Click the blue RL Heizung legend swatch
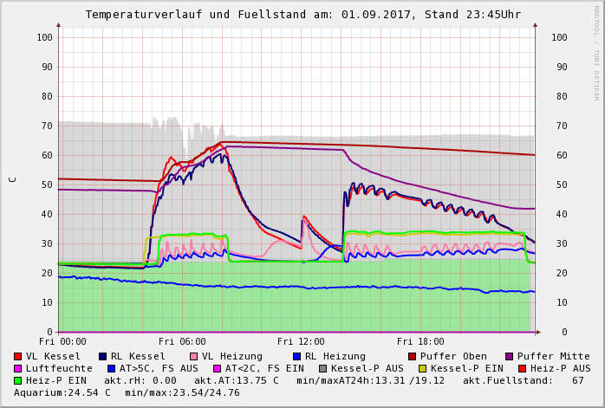 [296, 356]
